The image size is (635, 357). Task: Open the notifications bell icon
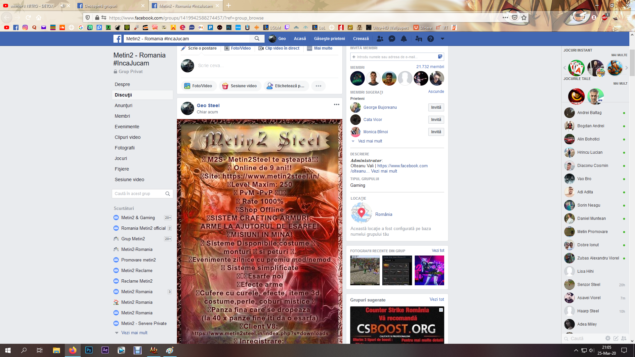coord(404,39)
